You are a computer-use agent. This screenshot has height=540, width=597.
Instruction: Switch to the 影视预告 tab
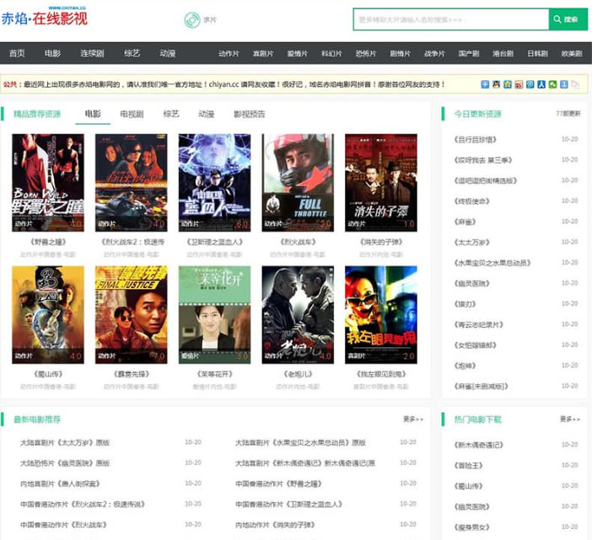pyautogui.click(x=250, y=114)
